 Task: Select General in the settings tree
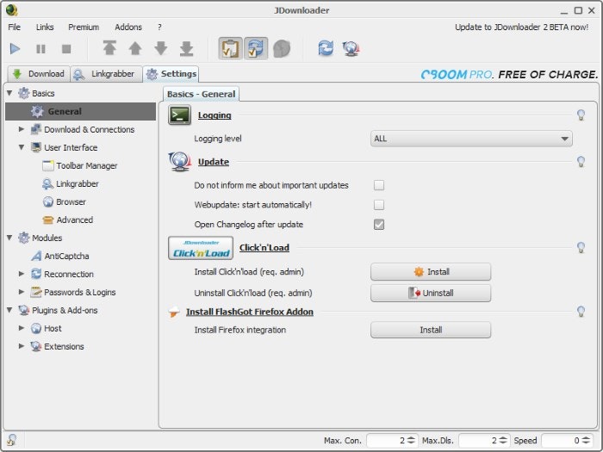point(81,111)
